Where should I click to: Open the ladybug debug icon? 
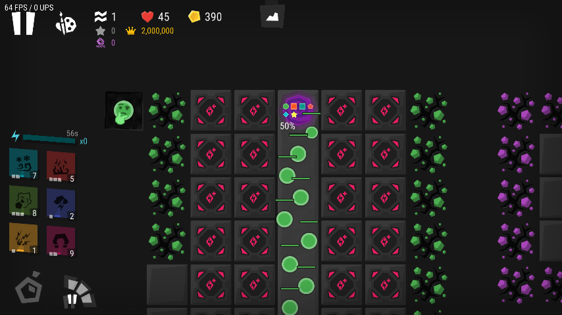66,24
